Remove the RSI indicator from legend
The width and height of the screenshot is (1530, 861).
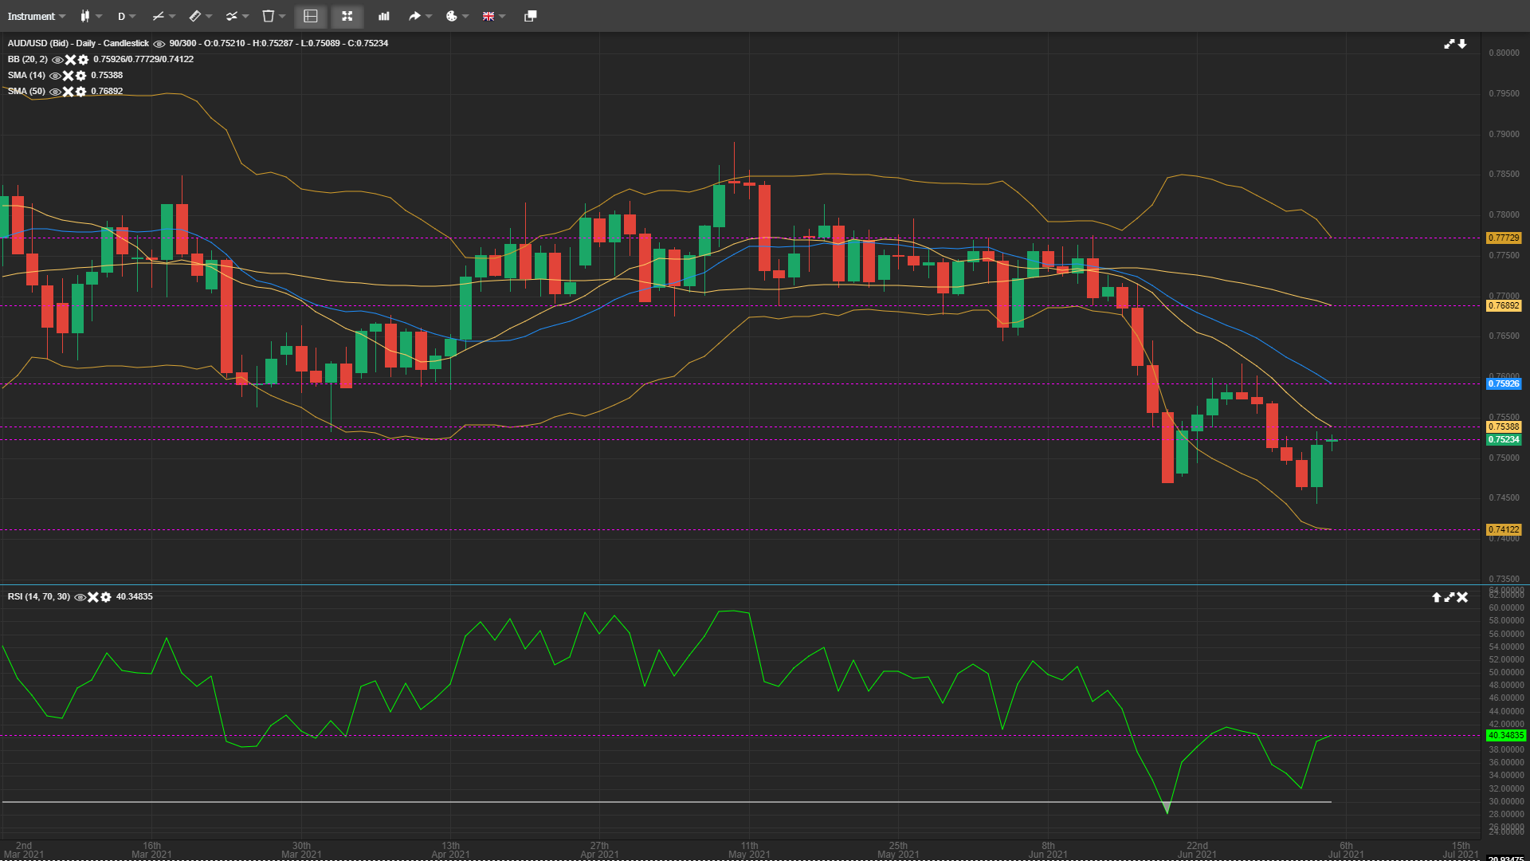coord(92,597)
